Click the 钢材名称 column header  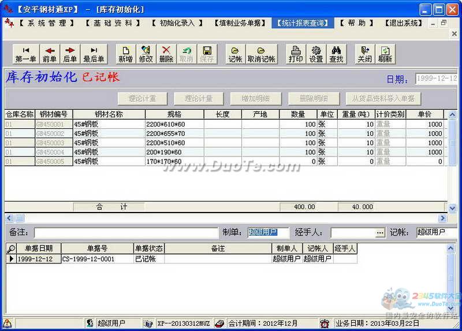(x=109, y=114)
